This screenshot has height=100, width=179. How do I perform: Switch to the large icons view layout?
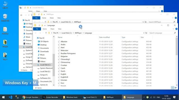(176, 88)
